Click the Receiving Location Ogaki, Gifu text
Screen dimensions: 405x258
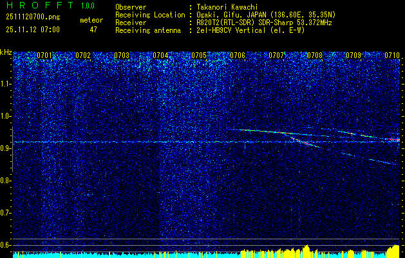coord(266,15)
